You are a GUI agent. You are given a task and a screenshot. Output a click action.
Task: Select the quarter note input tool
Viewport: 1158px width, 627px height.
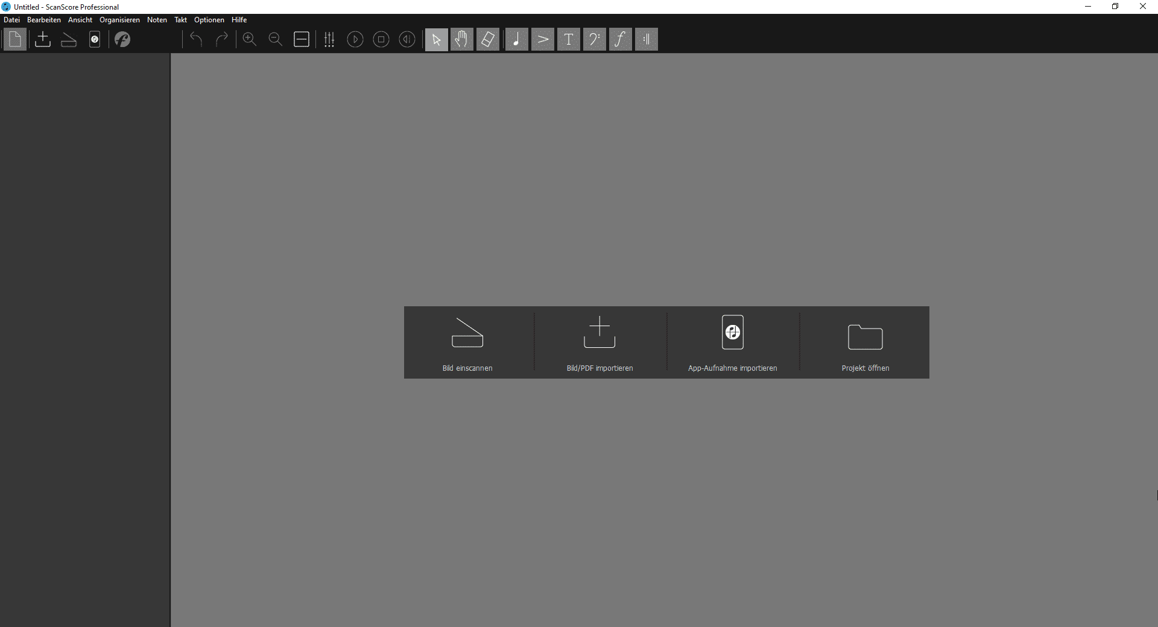(x=517, y=40)
